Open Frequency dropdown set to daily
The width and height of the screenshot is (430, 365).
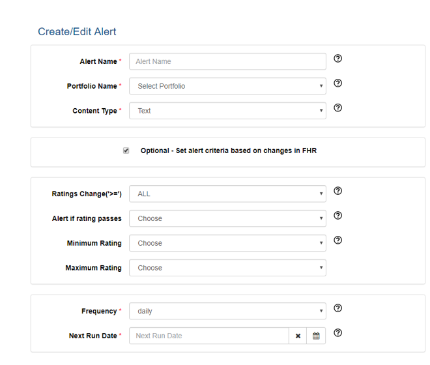(x=227, y=311)
